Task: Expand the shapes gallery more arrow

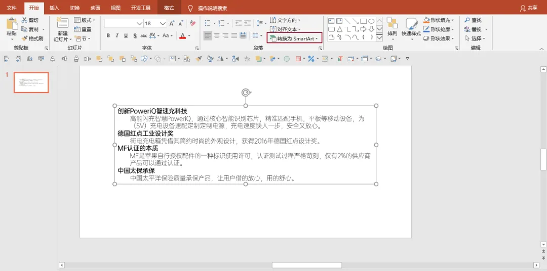Action: pyautogui.click(x=379, y=36)
